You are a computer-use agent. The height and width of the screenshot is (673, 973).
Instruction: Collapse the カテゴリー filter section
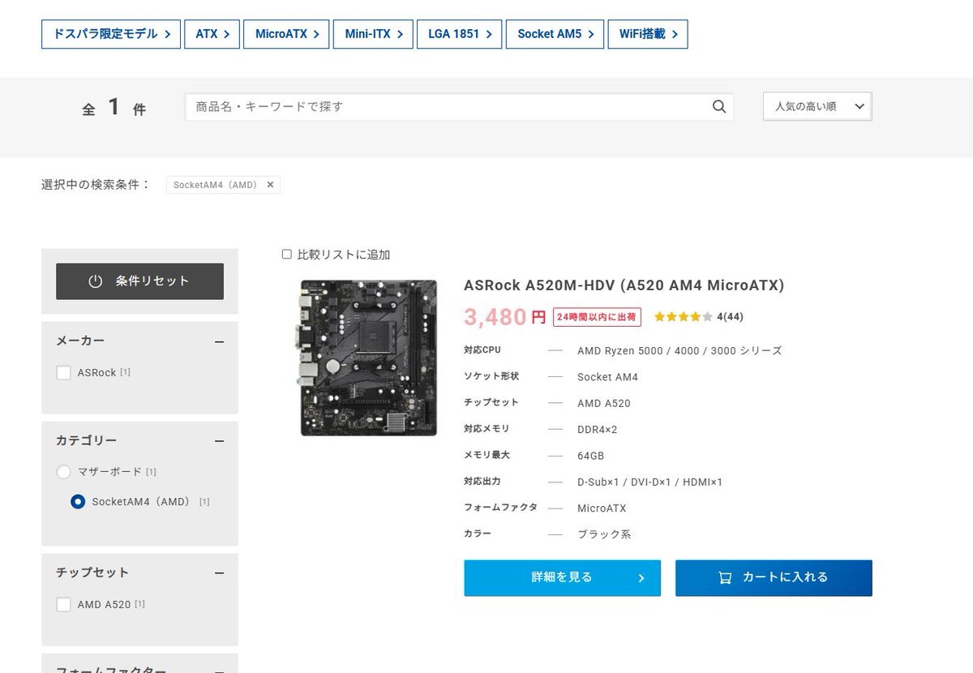pyautogui.click(x=219, y=441)
